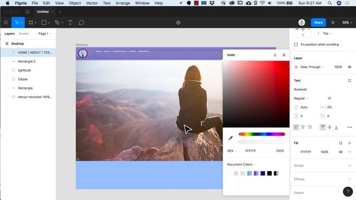Image resolution: width=356 pixels, height=200 pixels.
Task: Select the Move tool arrow
Action: [17, 22]
